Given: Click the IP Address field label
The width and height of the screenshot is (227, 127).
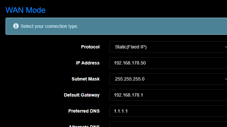Looking at the screenshot, I should [88, 63].
